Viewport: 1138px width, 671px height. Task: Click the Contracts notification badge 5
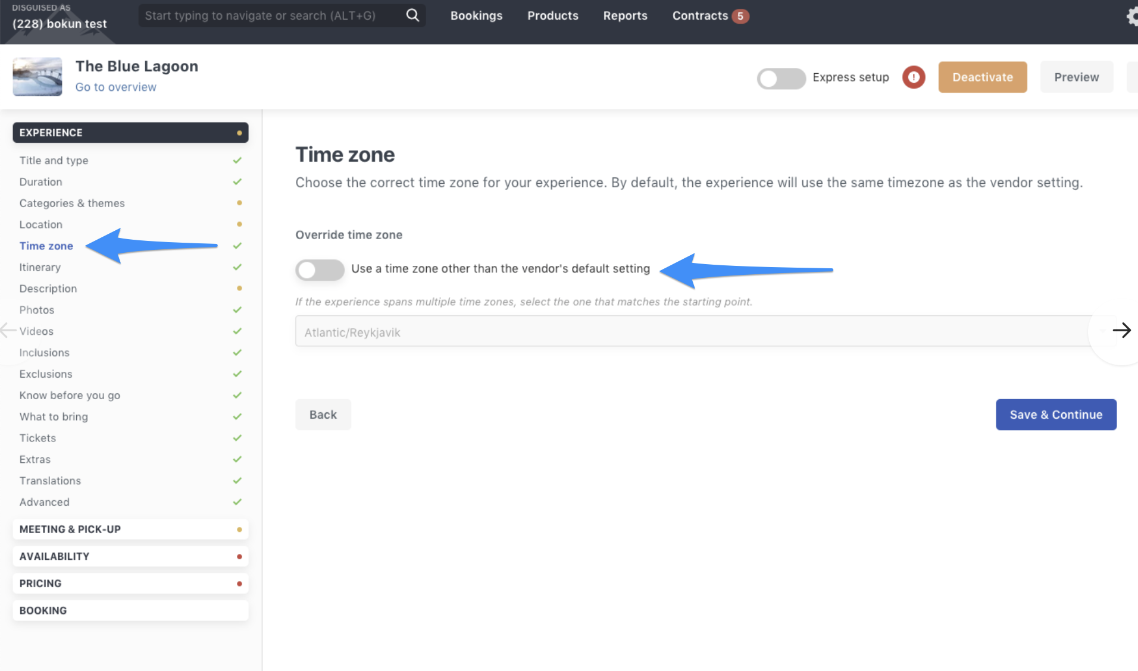point(740,16)
